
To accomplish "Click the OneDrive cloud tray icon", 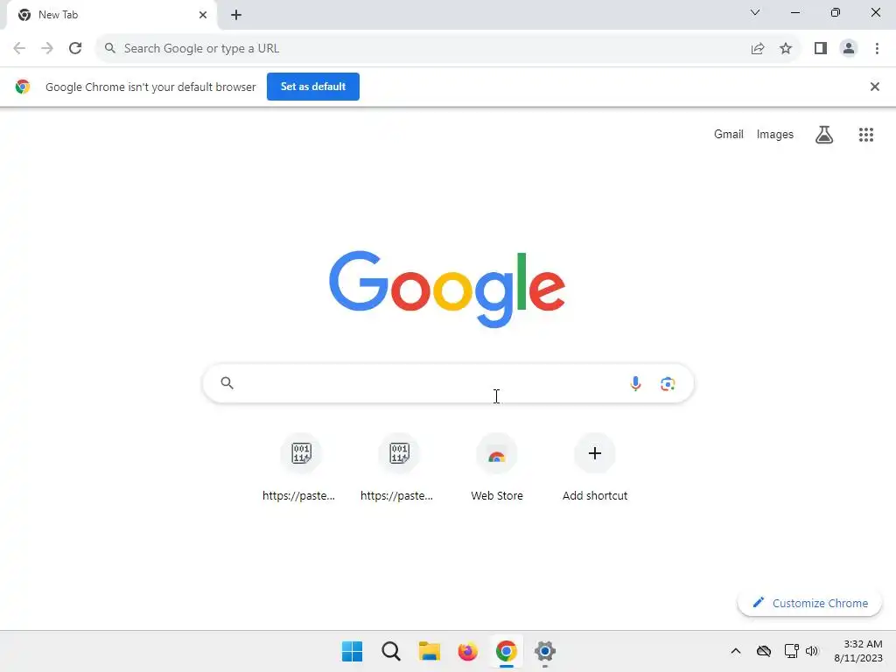I will click(x=763, y=651).
